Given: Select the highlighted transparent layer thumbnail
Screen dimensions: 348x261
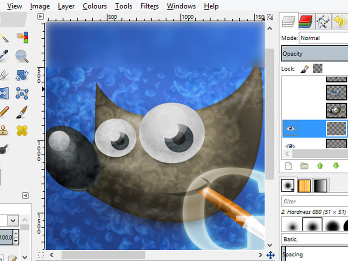Looking at the screenshot, I should (336, 128).
